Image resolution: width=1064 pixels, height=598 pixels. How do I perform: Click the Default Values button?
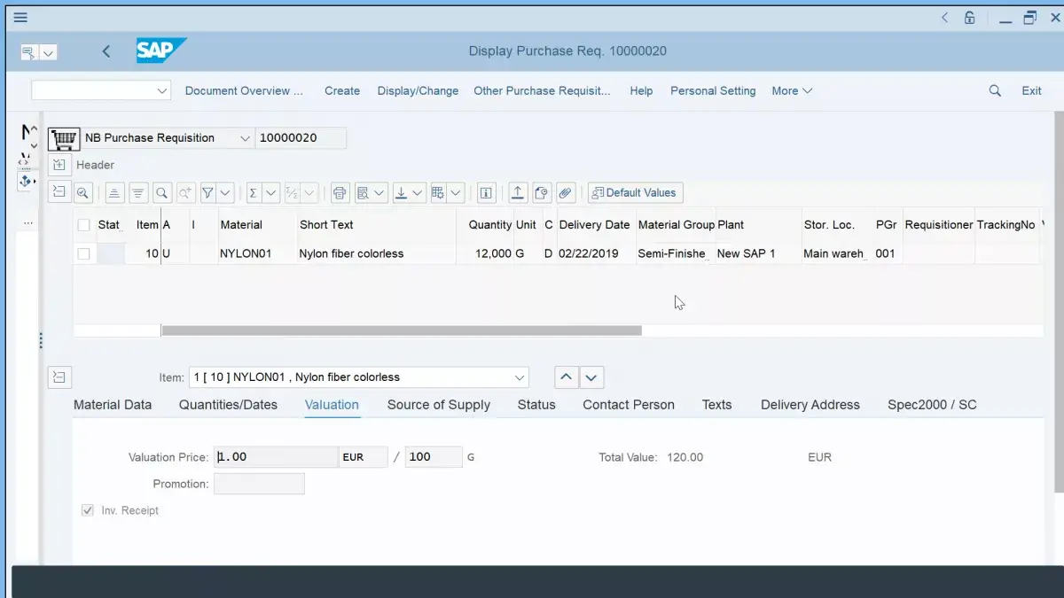click(x=635, y=192)
